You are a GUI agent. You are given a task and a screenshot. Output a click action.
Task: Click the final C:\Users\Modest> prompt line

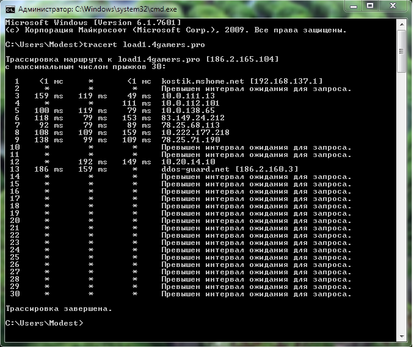[44, 323]
